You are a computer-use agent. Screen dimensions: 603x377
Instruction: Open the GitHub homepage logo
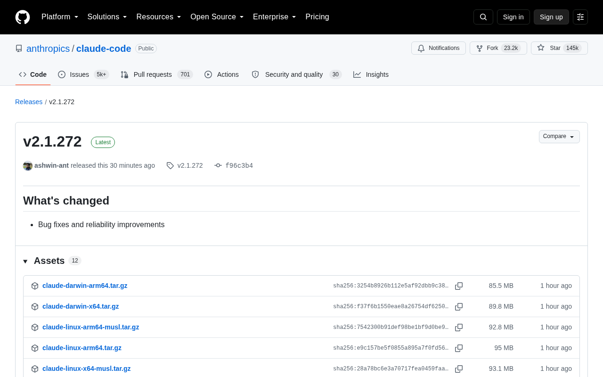pos(23,17)
